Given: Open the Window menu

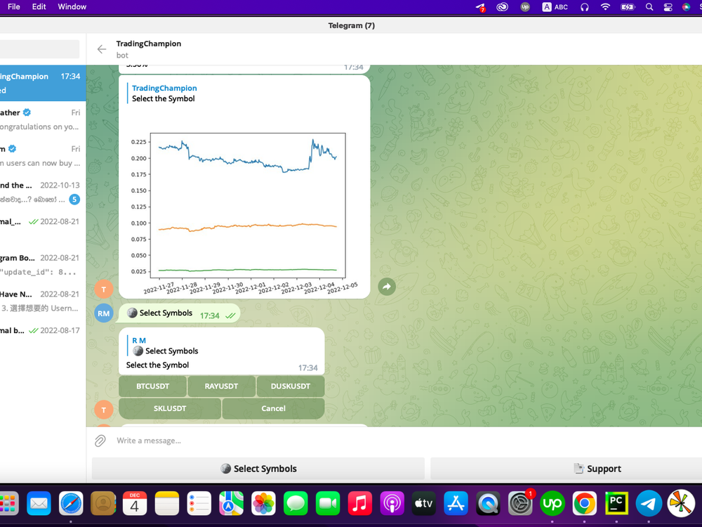Looking at the screenshot, I should pyautogui.click(x=72, y=6).
